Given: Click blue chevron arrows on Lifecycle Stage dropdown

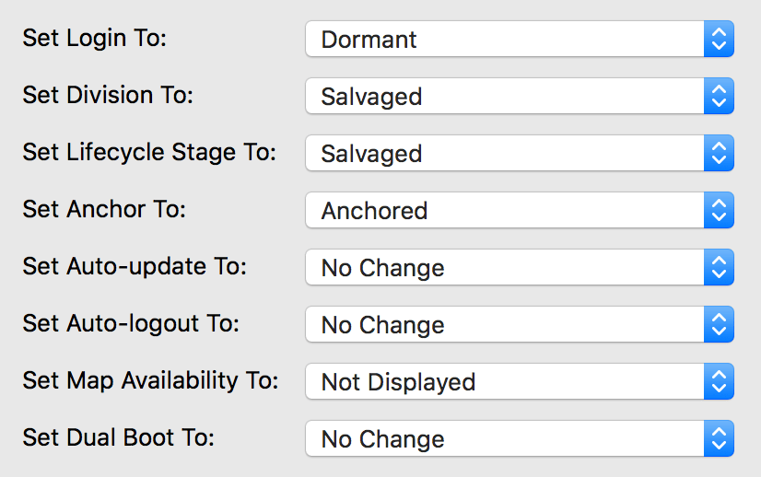Looking at the screenshot, I should [719, 154].
